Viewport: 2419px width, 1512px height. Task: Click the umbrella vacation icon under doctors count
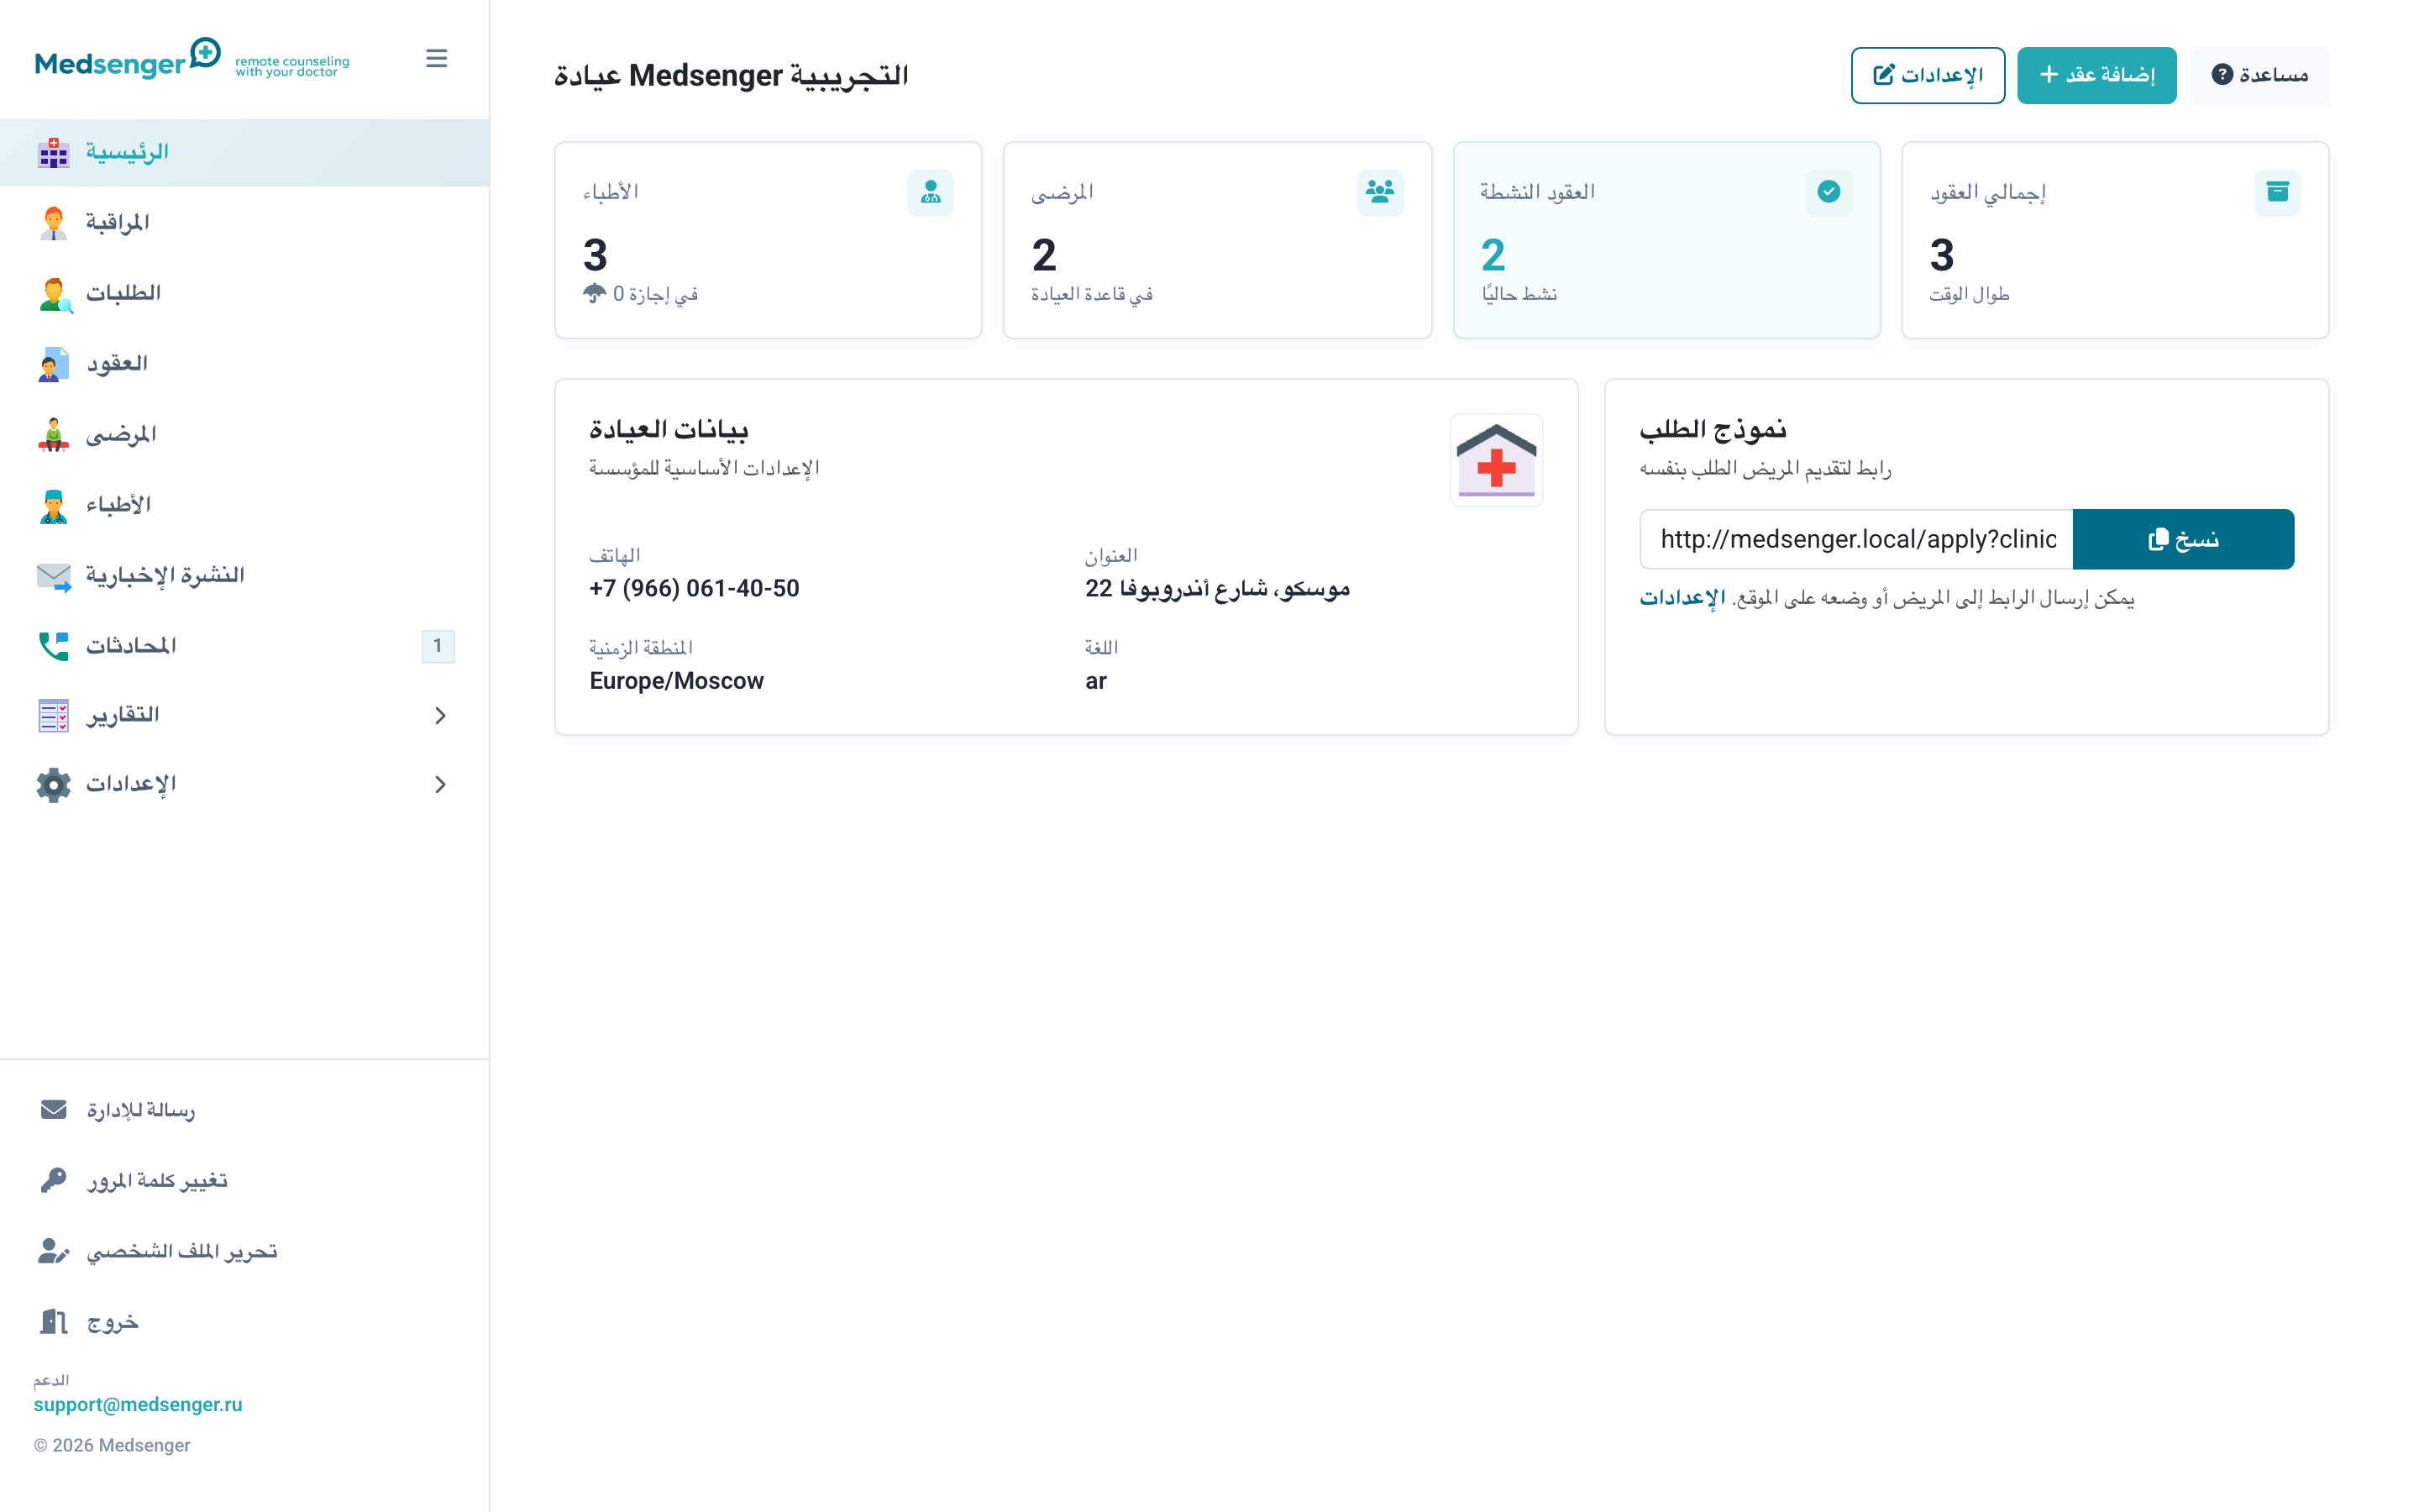[595, 293]
